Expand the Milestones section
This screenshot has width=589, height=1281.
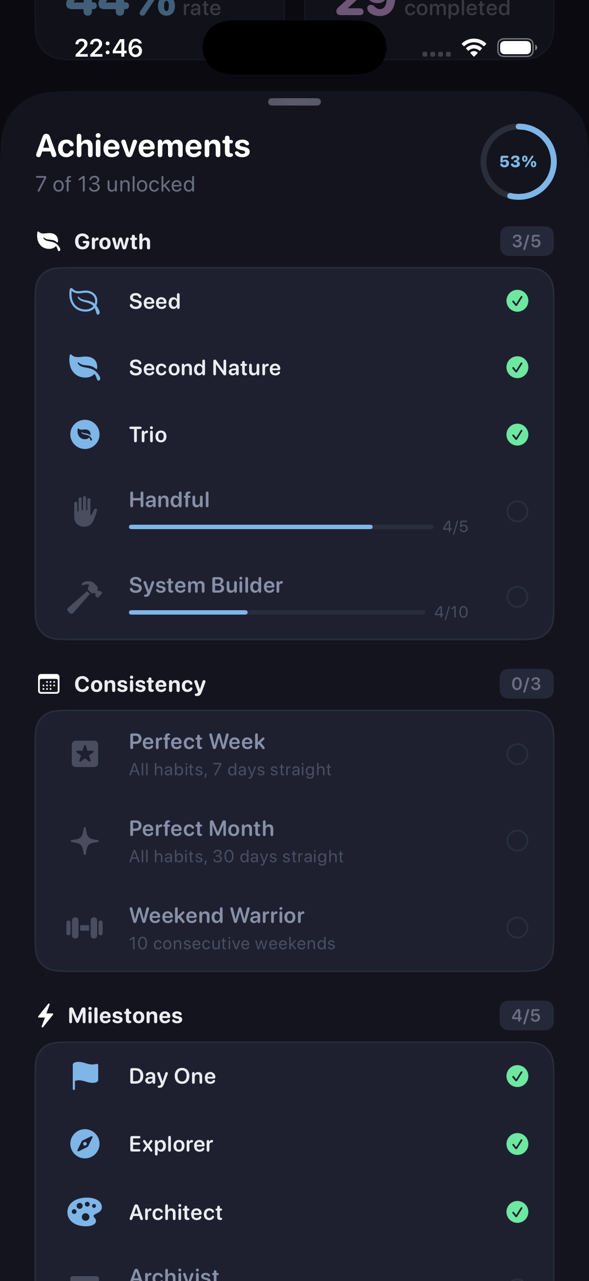click(125, 1015)
